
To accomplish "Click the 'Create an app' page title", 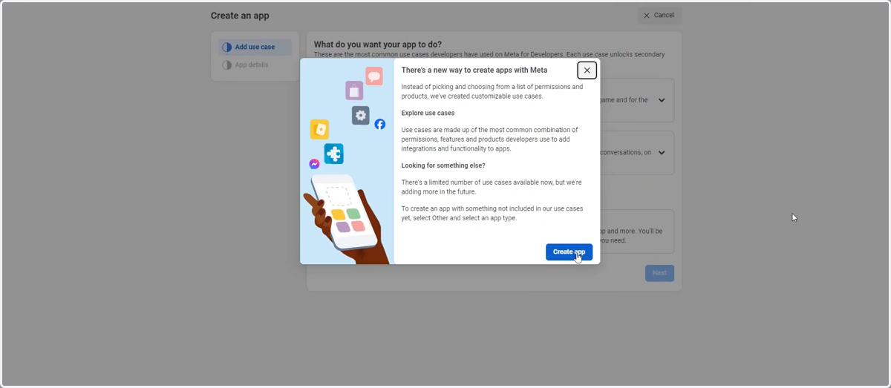I will 240,16.
